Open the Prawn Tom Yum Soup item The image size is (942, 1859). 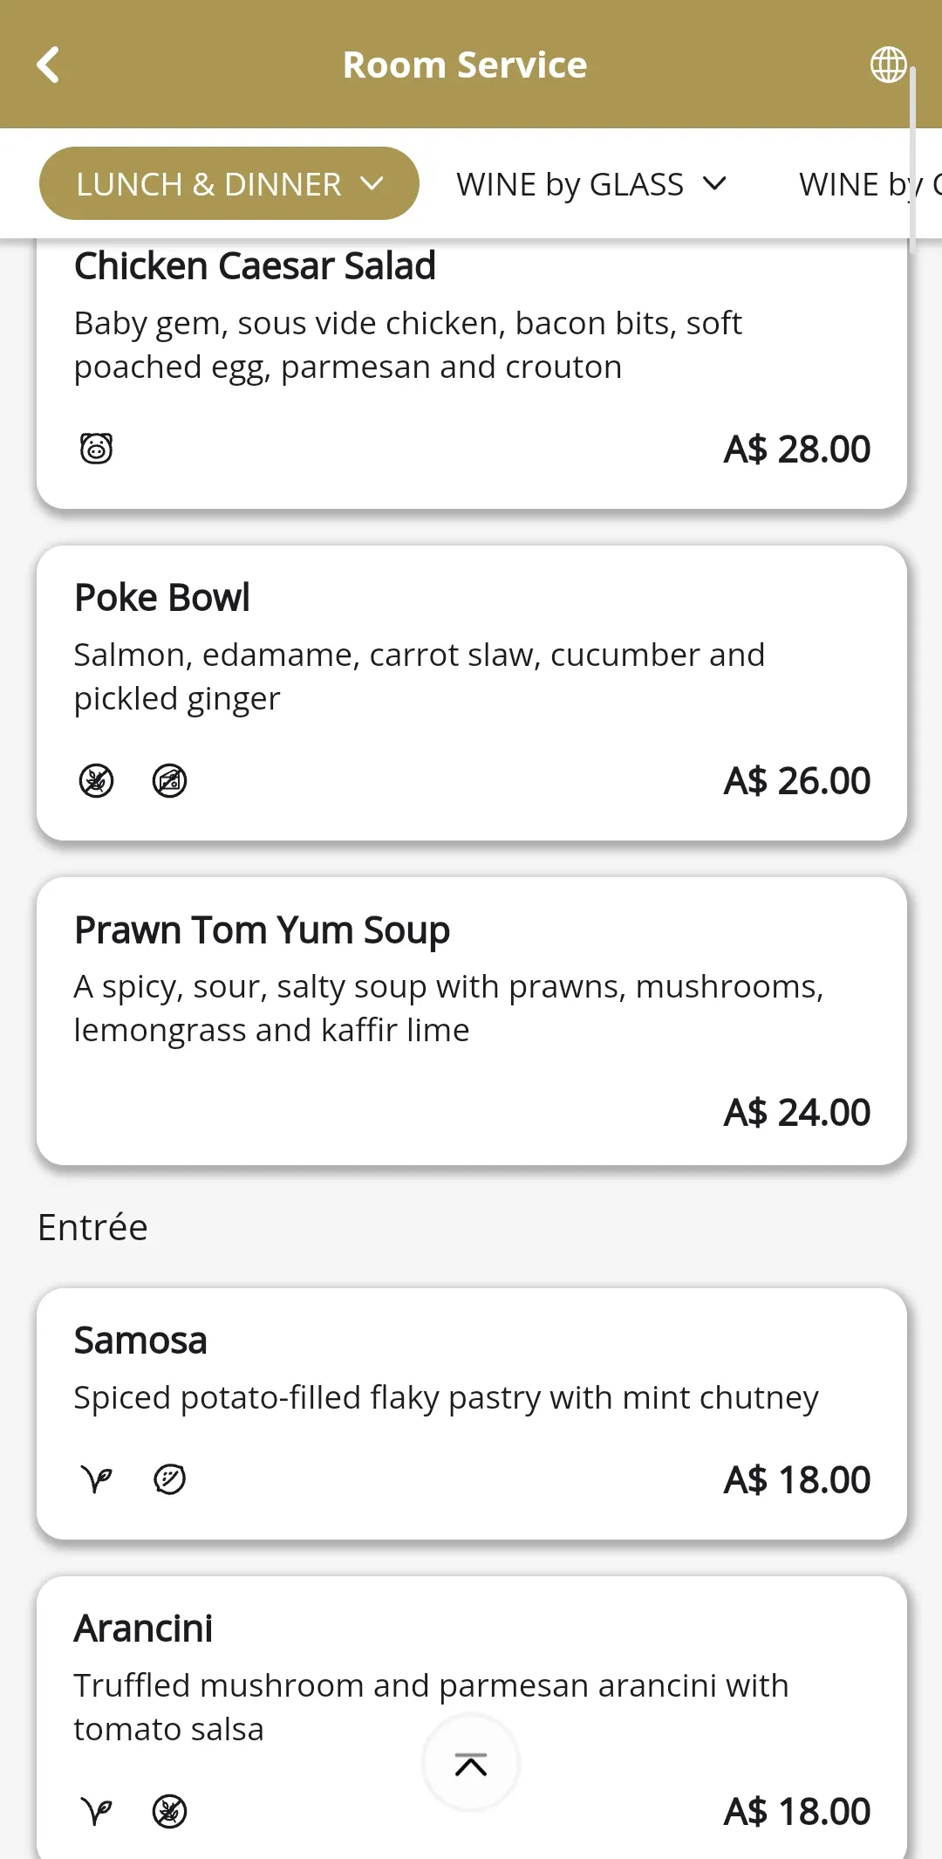pyautogui.click(x=472, y=1021)
